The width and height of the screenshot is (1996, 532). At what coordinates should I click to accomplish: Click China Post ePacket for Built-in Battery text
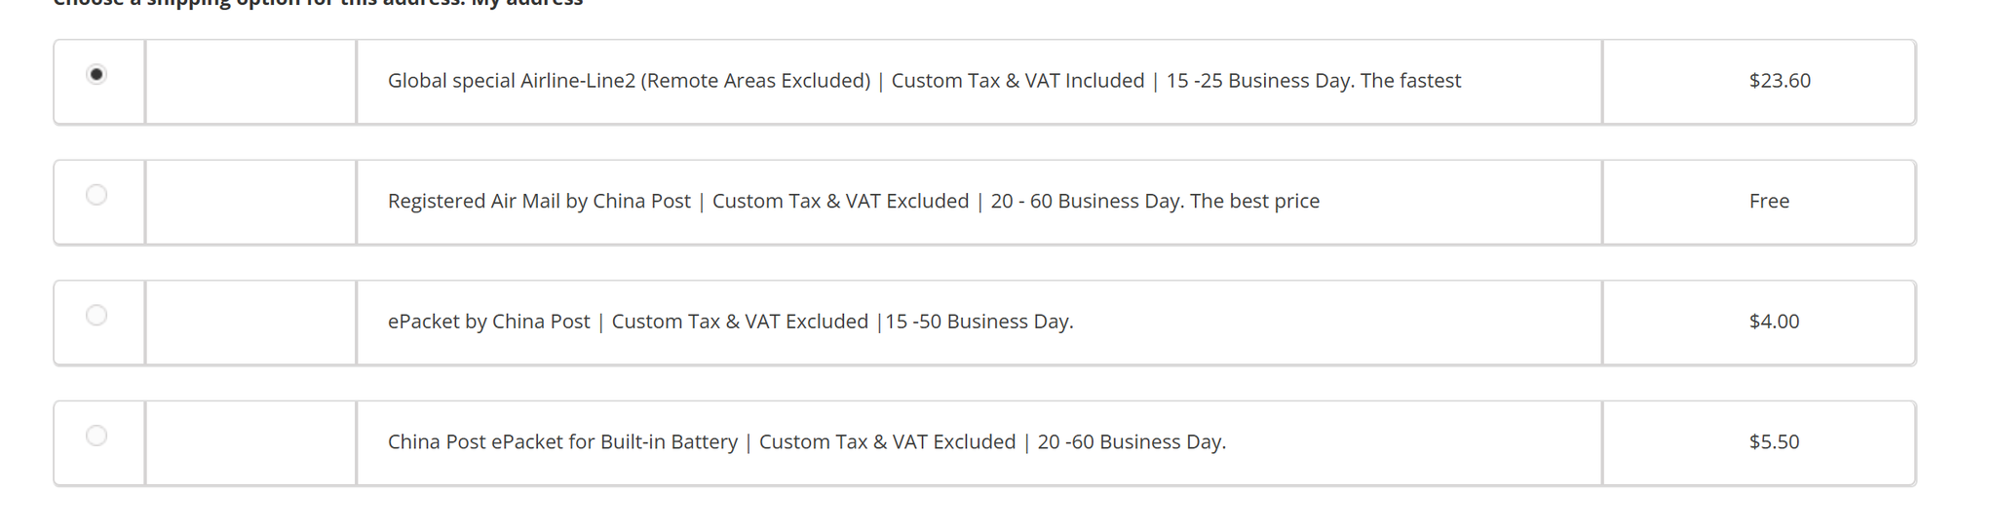(x=562, y=442)
